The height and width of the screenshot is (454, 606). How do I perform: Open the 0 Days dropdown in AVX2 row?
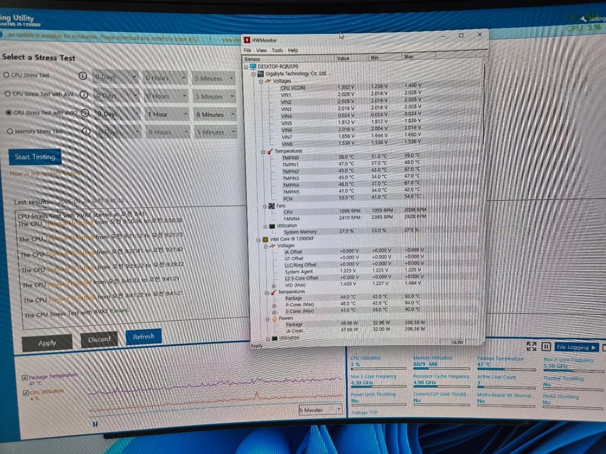(x=117, y=114)
